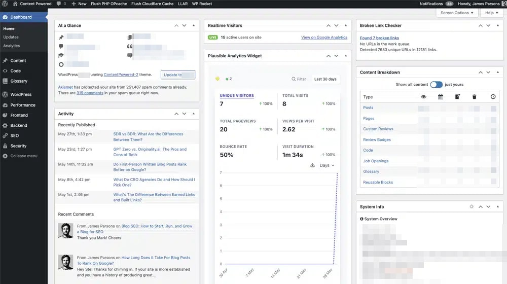
Task: Click the Backend gear icon in sidebar
Action: 5,125
